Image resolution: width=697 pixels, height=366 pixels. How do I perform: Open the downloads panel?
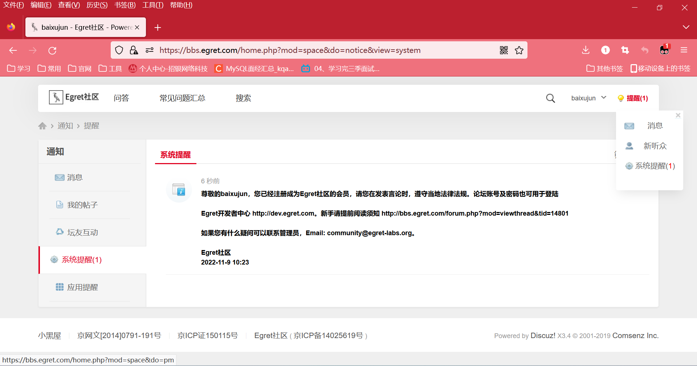tap(586, 50)
